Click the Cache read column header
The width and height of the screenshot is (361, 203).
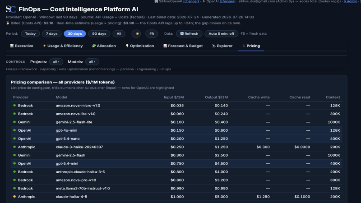[x=300, y=97]
